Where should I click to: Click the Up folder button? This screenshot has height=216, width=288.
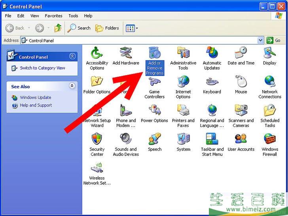pos(58,28)
